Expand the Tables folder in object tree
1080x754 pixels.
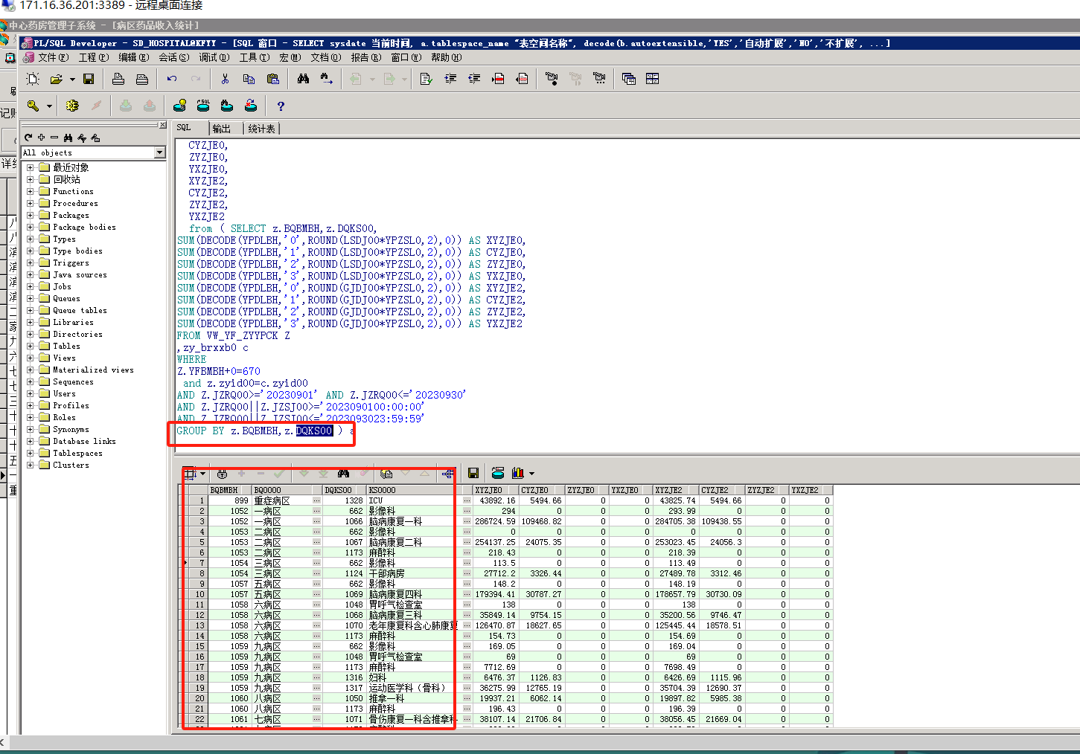click(x=31, y=346)
